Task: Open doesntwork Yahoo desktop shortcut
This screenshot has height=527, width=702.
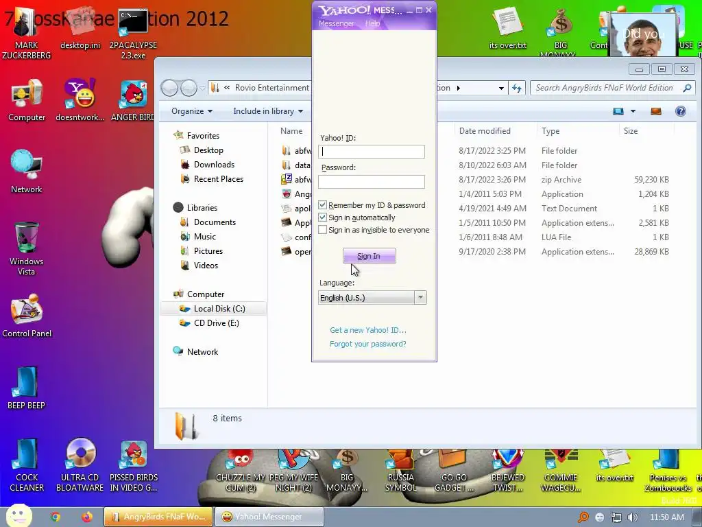Action: 80,100
